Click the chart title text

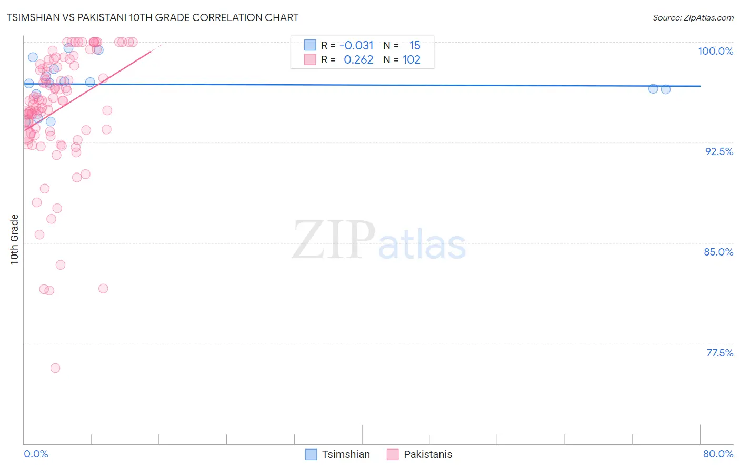coord(153,17)
